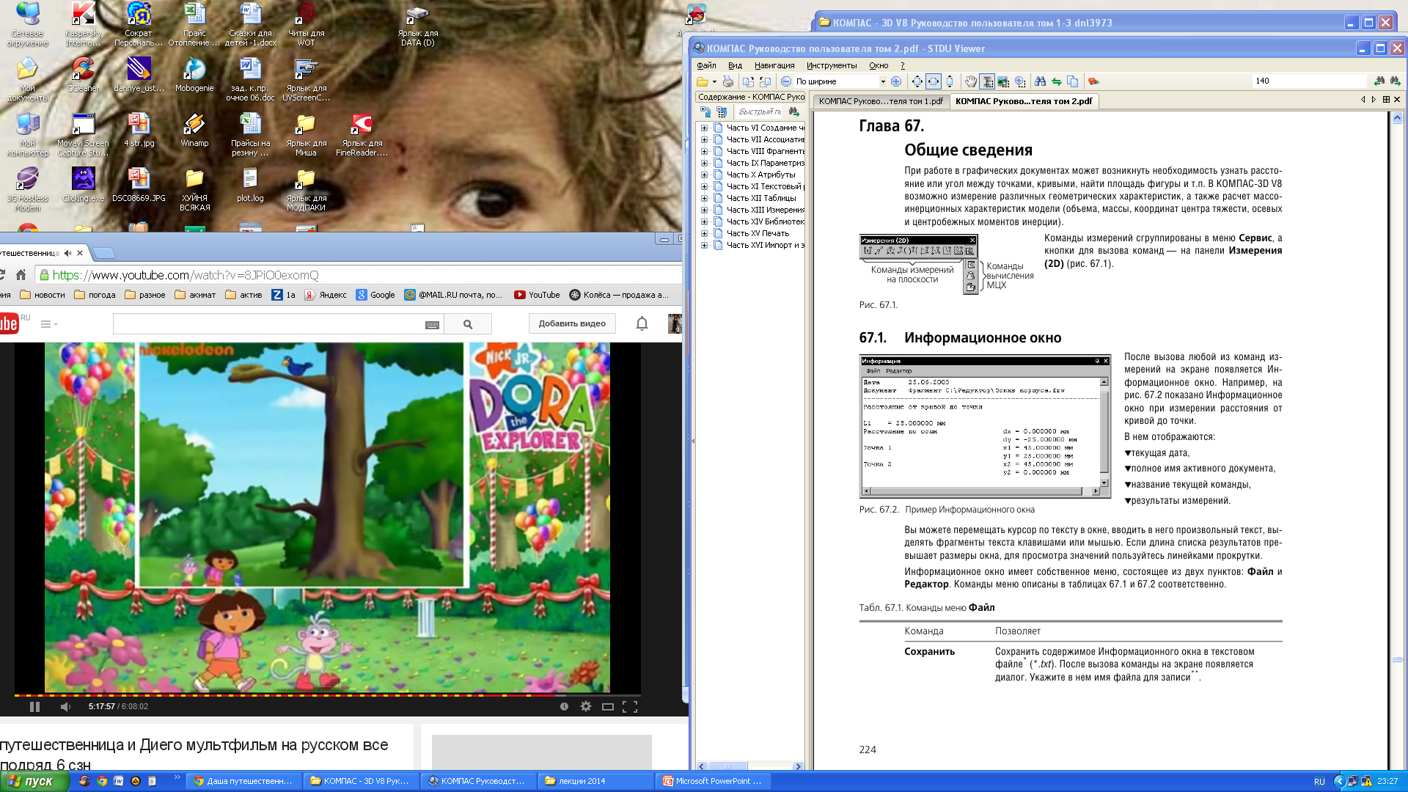The width and height of the screenshot is (1408, 792).
Task: Fit whole page icon in STDU toolbar
Action: 917,81
